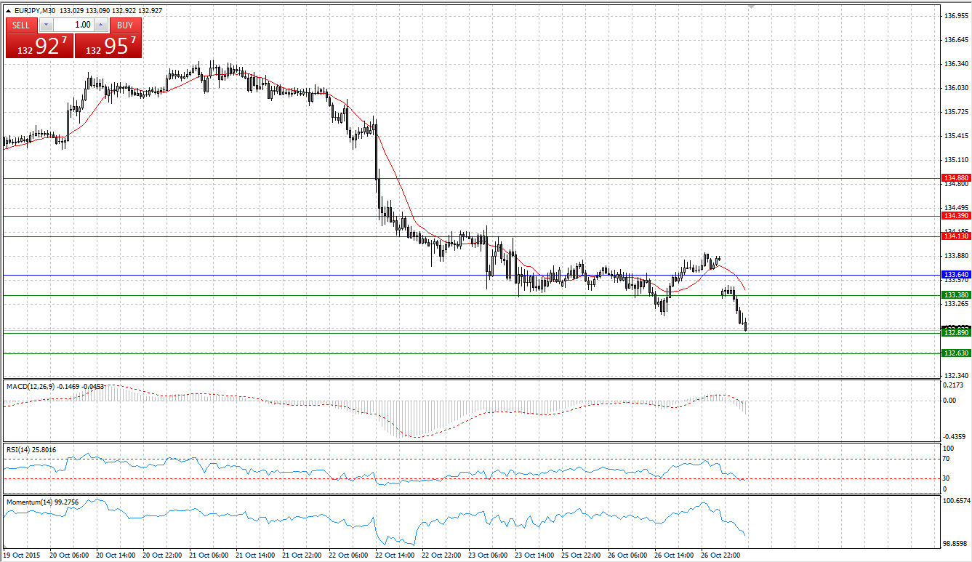The width and height of the screenshot is (972, 562).
Task: Click the SELL button at 132.927
Action: click(x=39, y=46)
